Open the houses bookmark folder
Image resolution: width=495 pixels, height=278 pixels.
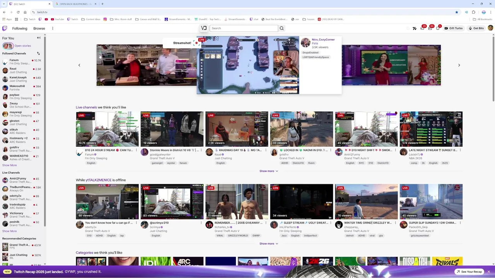(x=309, y=19)
